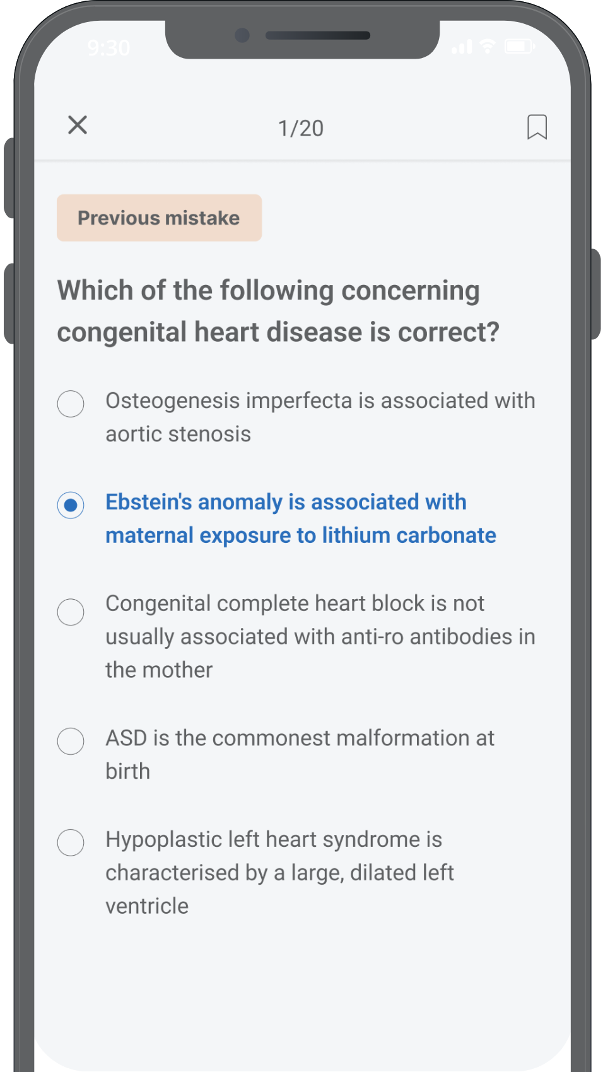Screen dimensions: 603x1072
Task: Tap the front camera lens in notch
Action: click(x=242, y=35)
